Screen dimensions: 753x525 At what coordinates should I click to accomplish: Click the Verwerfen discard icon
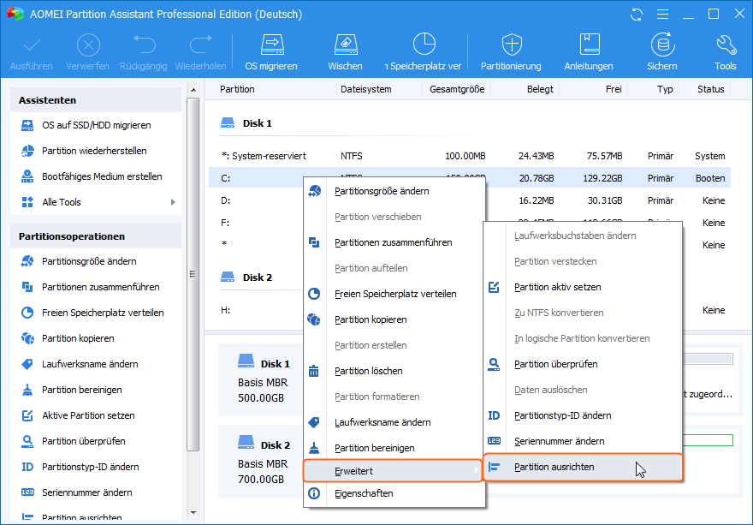88,45
